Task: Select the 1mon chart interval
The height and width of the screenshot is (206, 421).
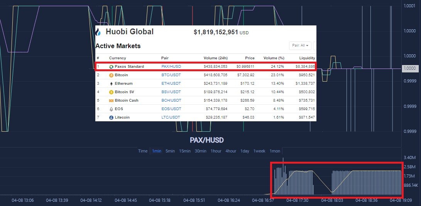Action: tap(275, 151)
